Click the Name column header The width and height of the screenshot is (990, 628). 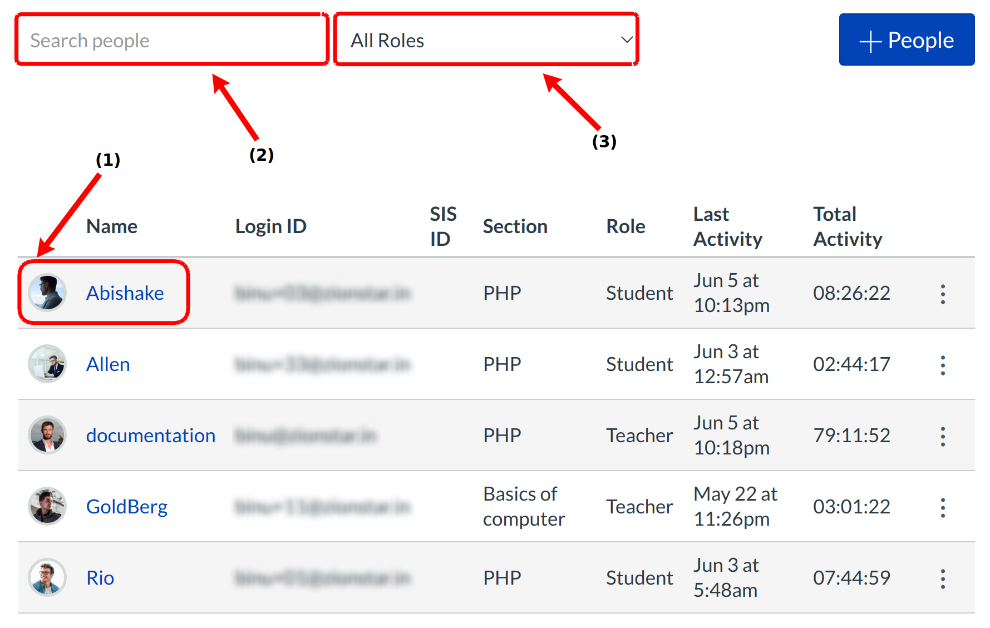(111, 226)
